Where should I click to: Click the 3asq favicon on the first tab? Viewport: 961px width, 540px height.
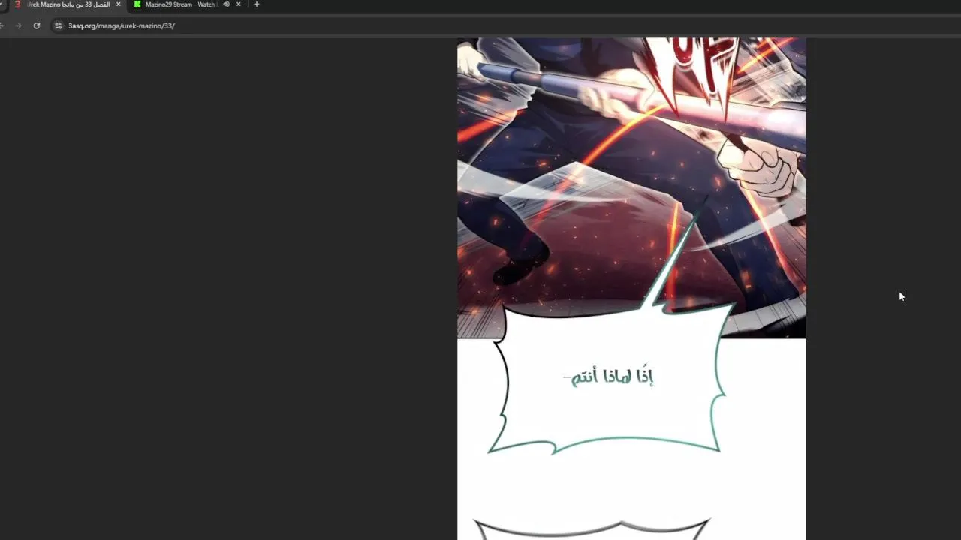(x=17, y=4)
